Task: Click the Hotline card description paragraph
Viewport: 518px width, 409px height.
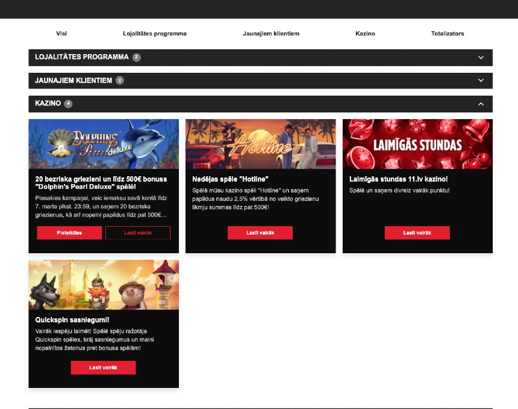Action: point(256,199)
